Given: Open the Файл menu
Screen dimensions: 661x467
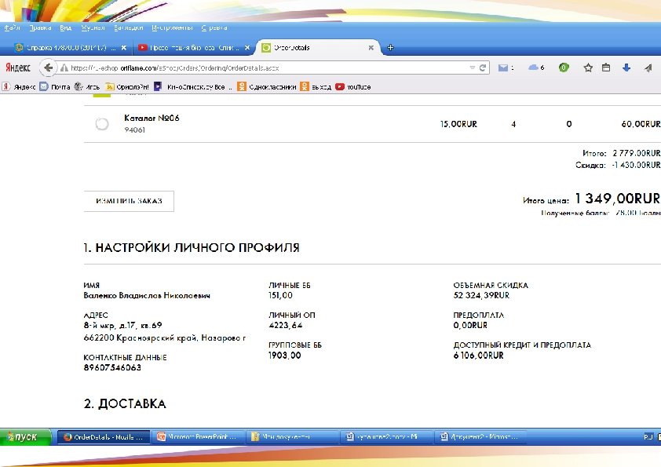Looking at the screenshot, I should coord(13,27).
